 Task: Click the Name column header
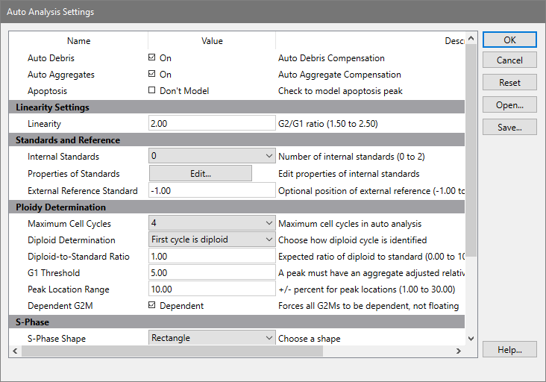[x=79, y=41]
